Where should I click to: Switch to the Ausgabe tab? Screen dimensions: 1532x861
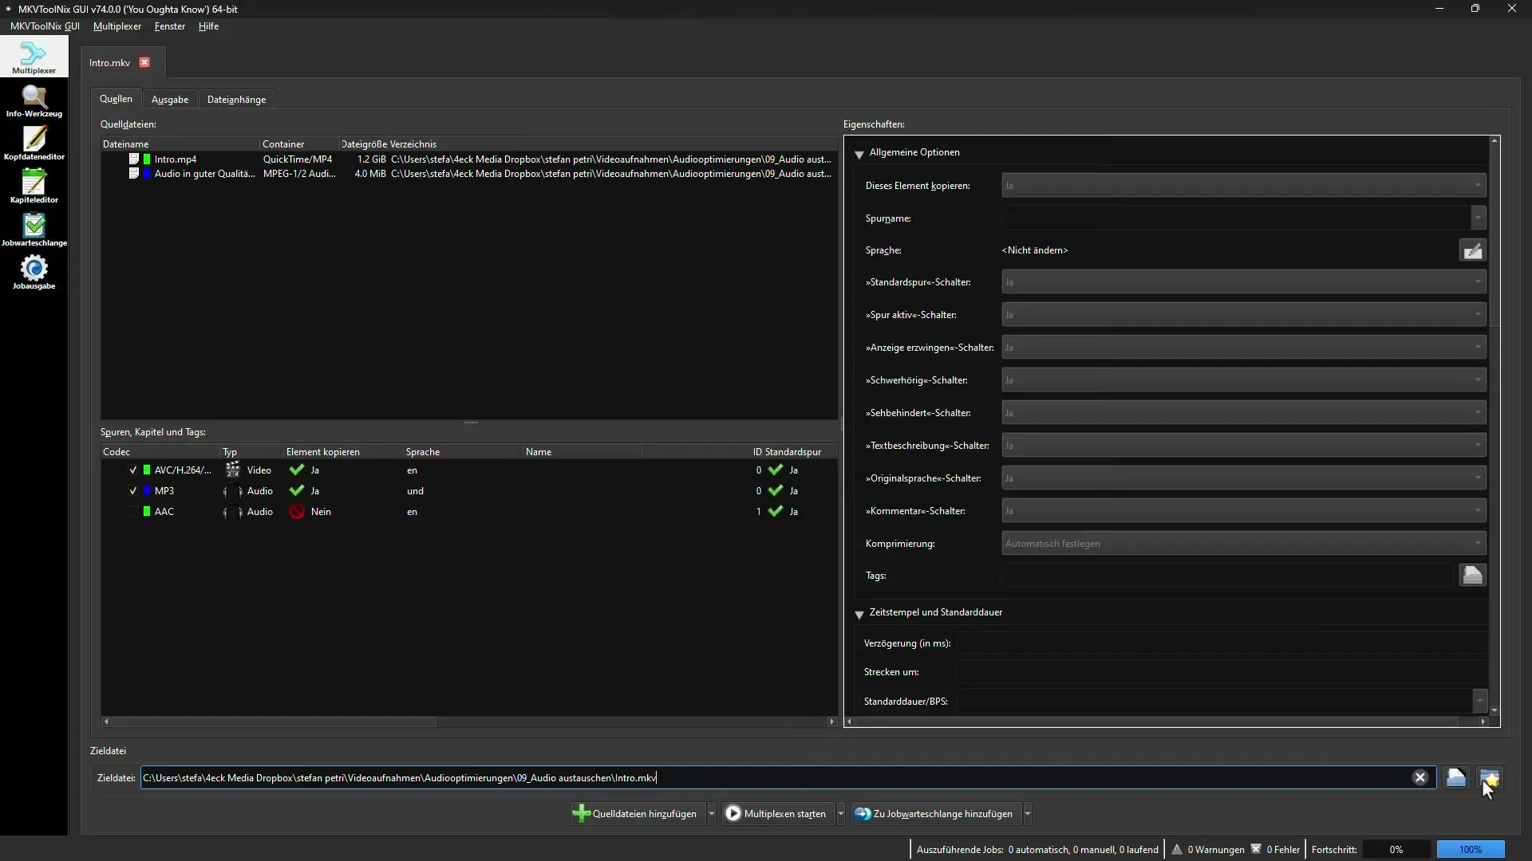coord(170,100)
